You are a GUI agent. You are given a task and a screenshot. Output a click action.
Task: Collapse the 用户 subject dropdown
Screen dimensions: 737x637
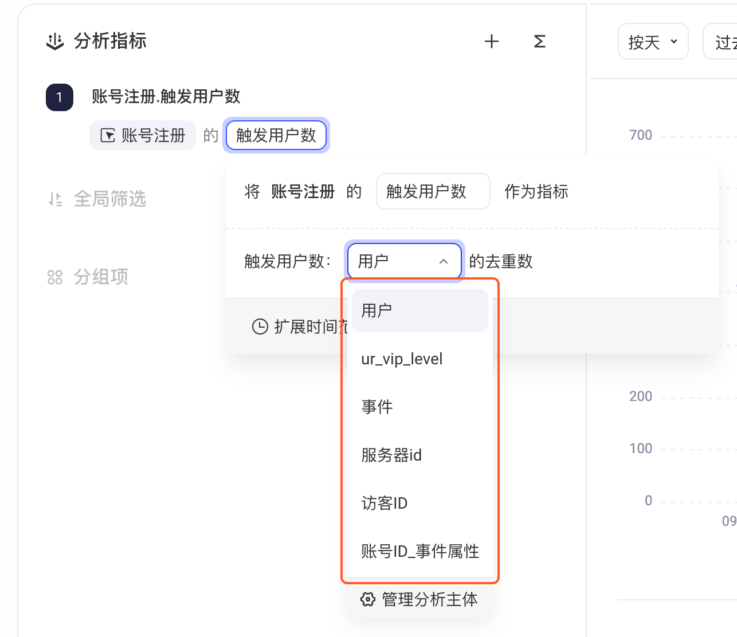(x=405, y=261)
